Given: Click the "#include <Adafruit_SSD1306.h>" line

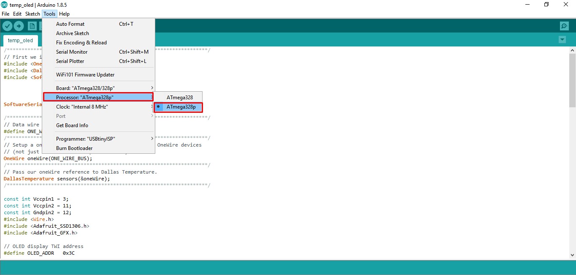Looking at the screenshot, I should (46, 226).
